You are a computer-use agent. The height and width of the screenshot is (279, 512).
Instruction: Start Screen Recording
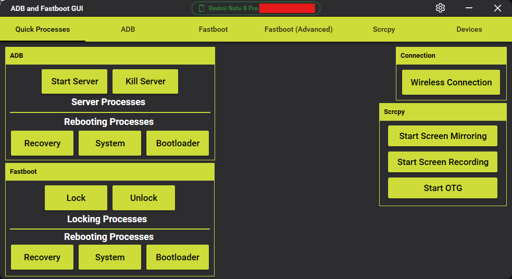(443, 162)
